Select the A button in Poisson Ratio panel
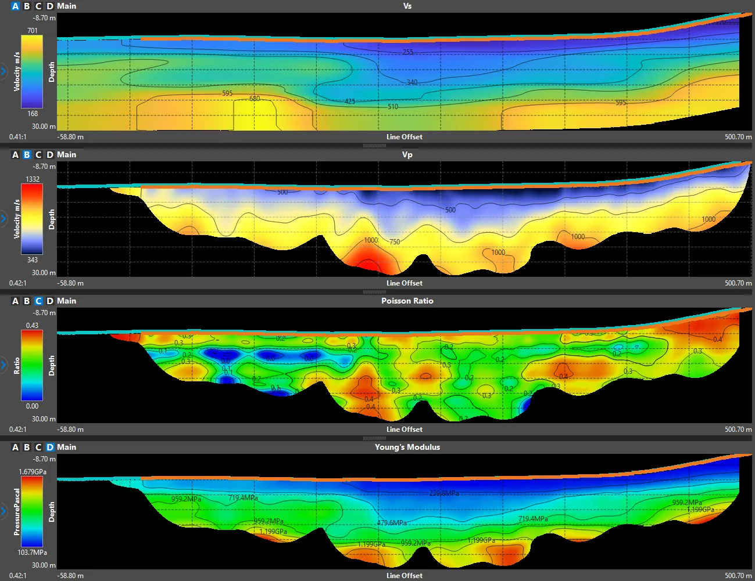This screenshot has height=581, width=755. coord(15,301)
